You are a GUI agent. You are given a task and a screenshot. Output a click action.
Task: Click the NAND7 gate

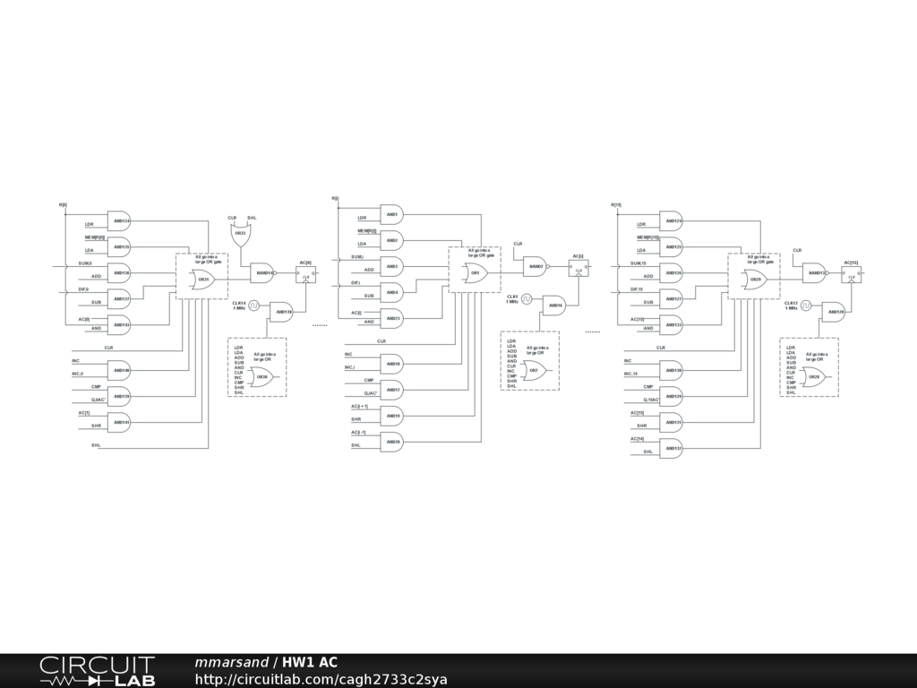[535, 266]
